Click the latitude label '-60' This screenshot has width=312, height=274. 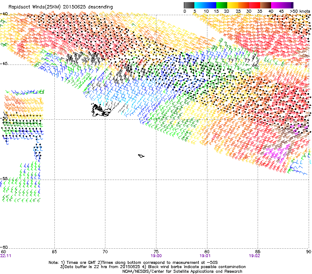(4, 247)
